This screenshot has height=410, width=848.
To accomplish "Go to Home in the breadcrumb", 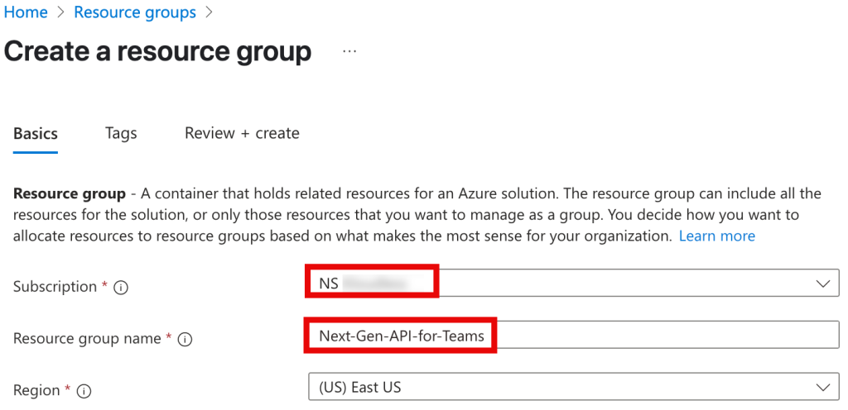I will click(x=26, y=12).
